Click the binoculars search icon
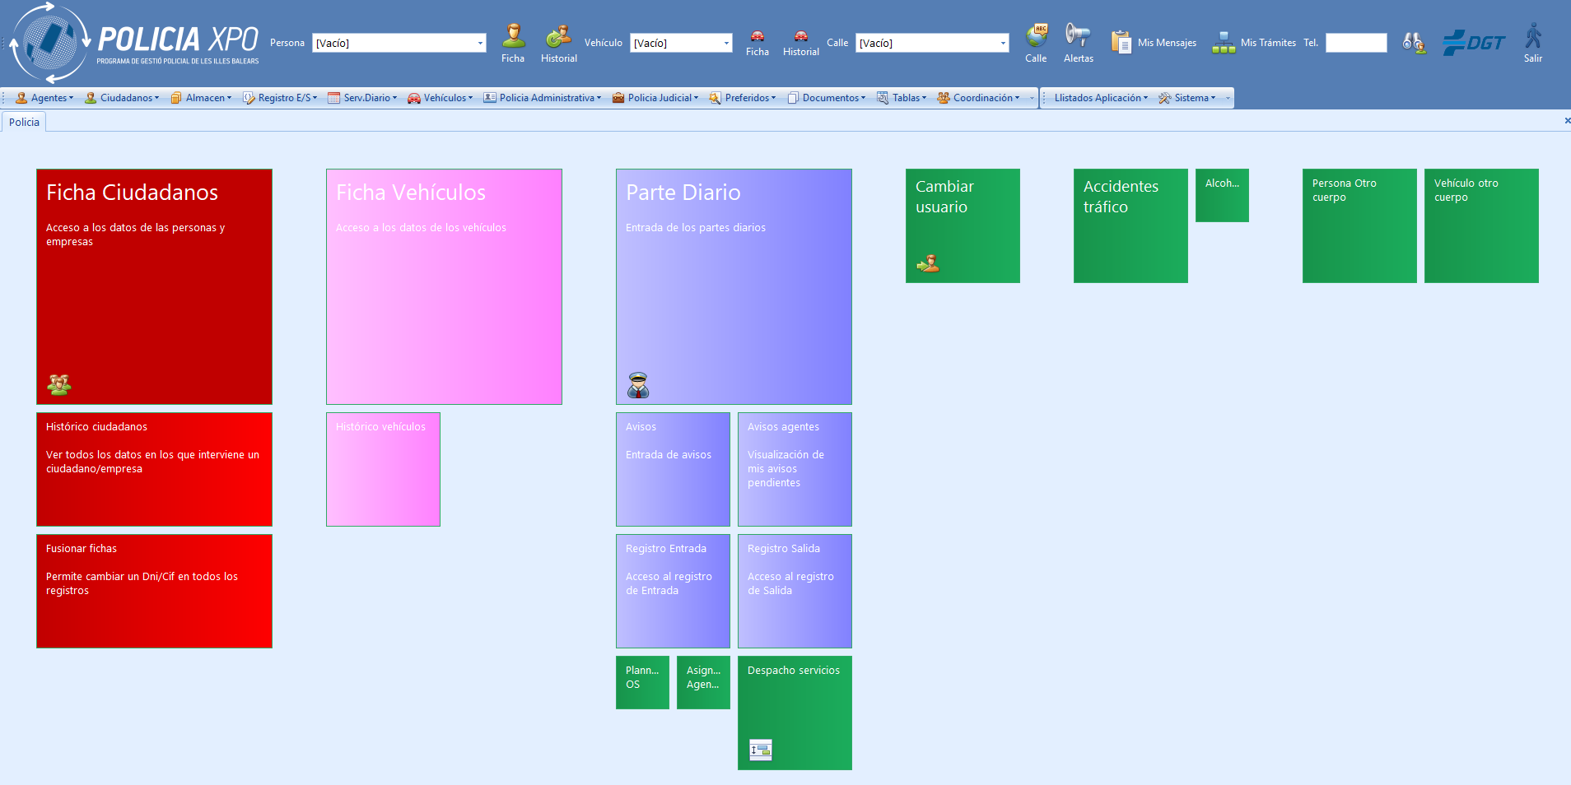 coord(1414,43)
